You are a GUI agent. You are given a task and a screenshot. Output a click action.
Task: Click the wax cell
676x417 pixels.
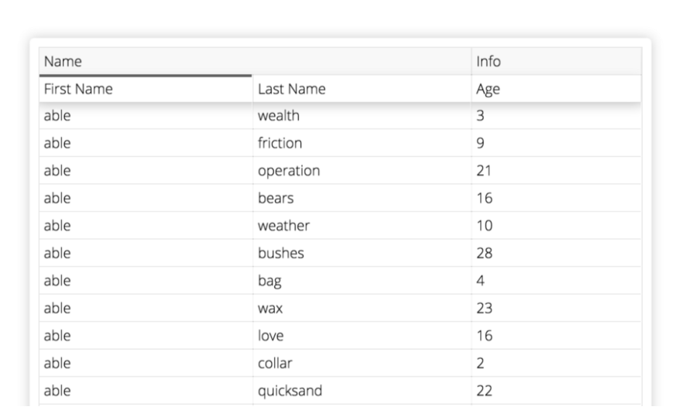(362, 309)
